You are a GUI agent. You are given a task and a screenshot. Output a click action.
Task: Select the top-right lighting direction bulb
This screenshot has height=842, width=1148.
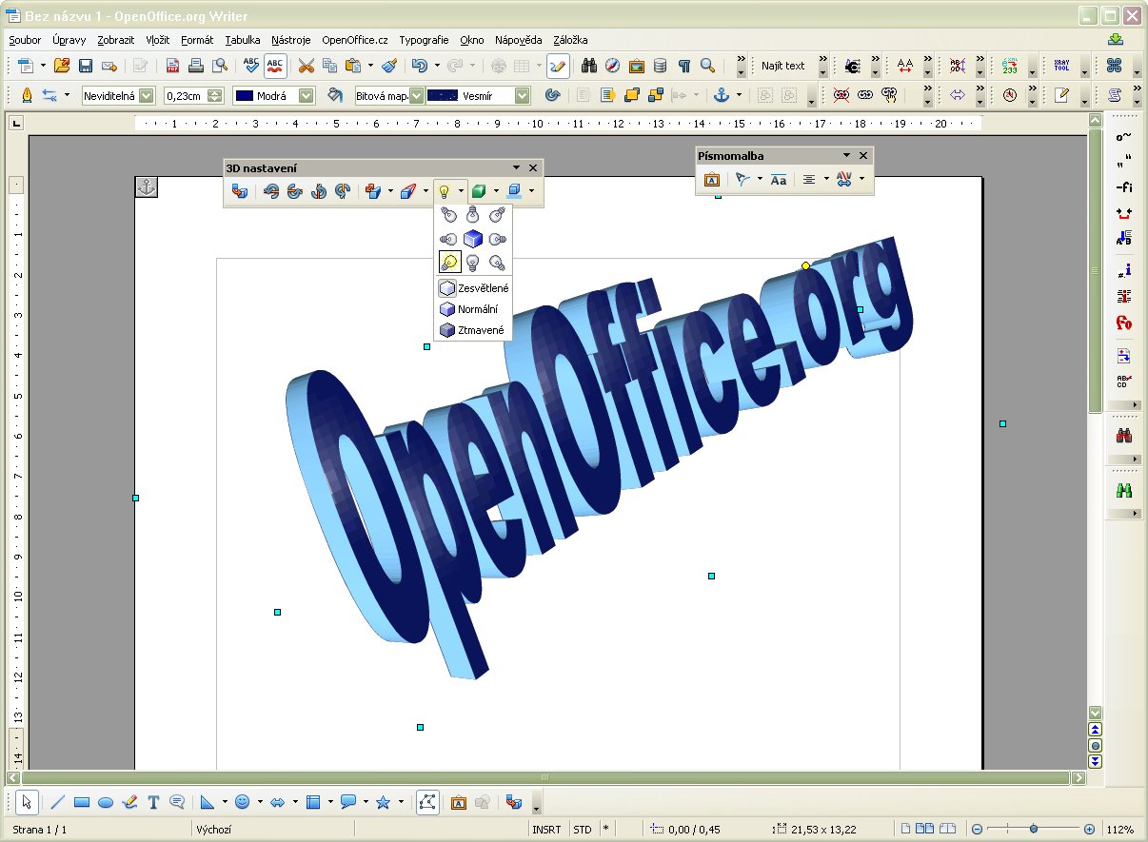[x=496, y=216]
